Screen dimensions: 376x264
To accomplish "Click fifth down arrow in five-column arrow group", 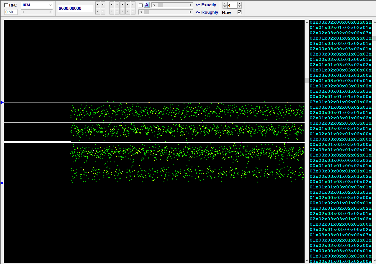I will click(x=133, y=11).
